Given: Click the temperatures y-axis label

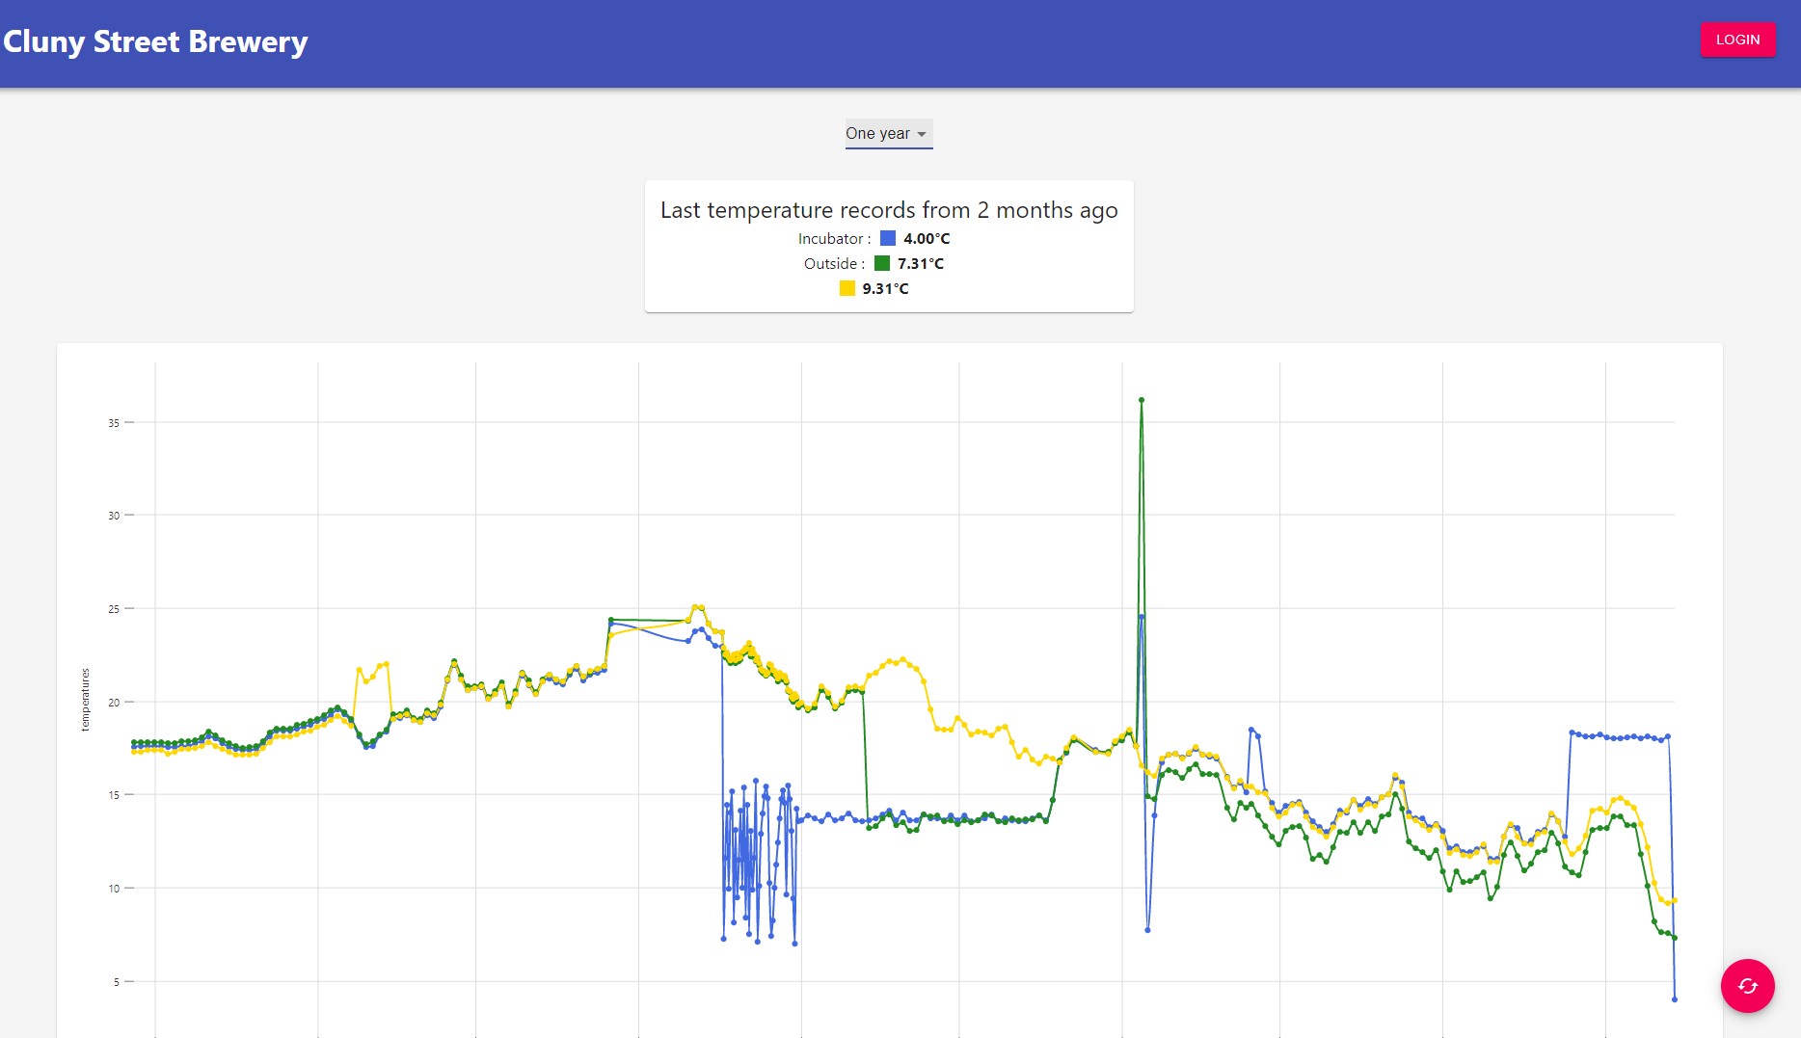Looking at the screenshot, I should [85, 700].
